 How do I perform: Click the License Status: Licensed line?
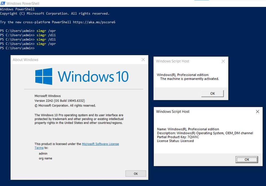pyautogui.click(x=175, y=141)
